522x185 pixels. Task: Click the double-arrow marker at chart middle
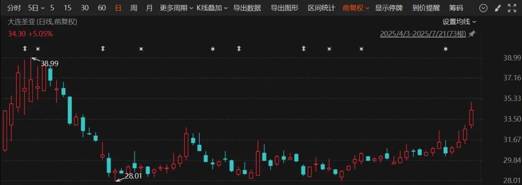(x=239, y=49)
